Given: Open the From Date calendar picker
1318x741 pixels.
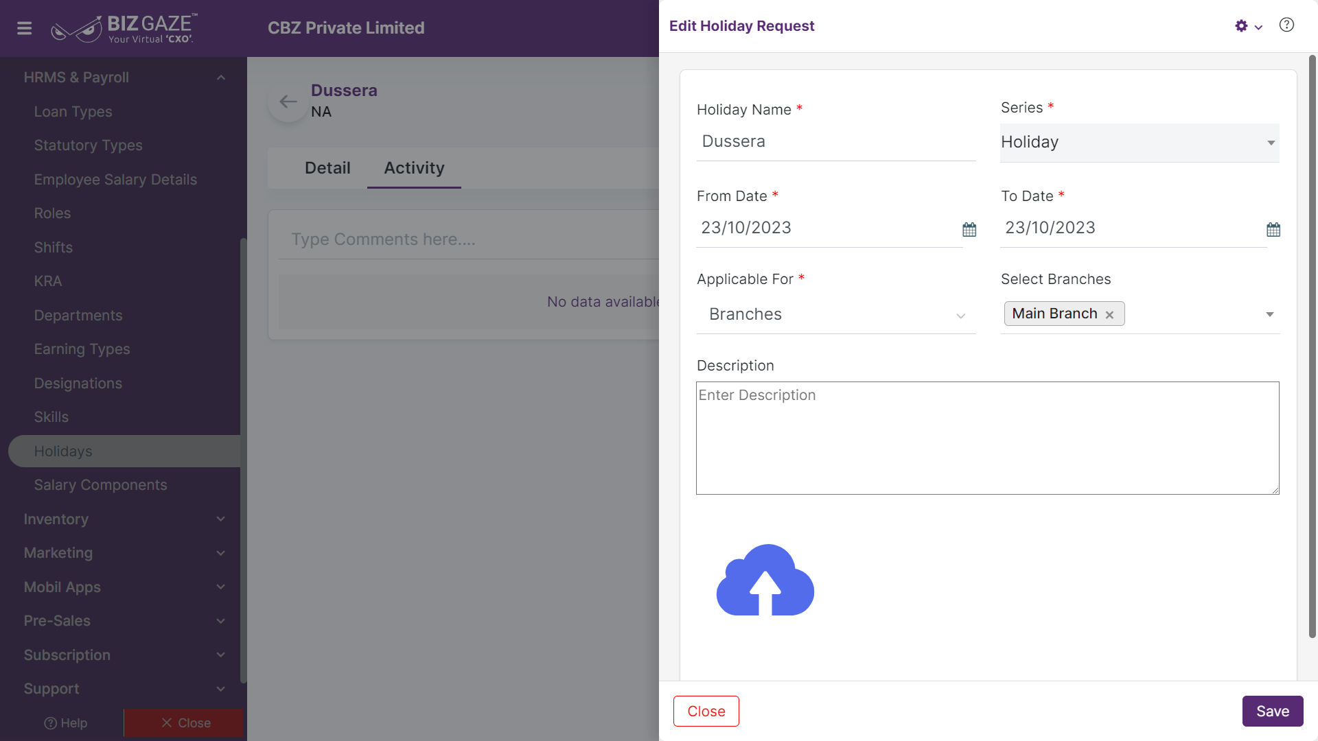Looking at the screenshot, I should (969, 229).
